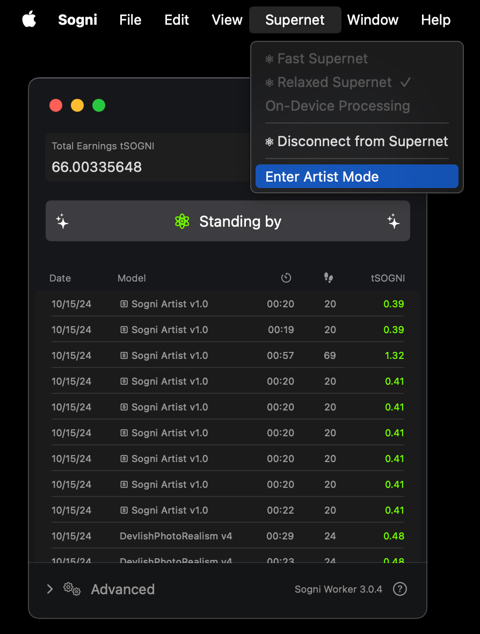Screen dimensions: 480x634
Task: Click the left sparkle icon on status bar
Action: pos(62,221)
